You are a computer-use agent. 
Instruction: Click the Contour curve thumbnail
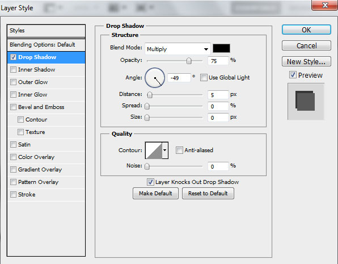[154, 150]
